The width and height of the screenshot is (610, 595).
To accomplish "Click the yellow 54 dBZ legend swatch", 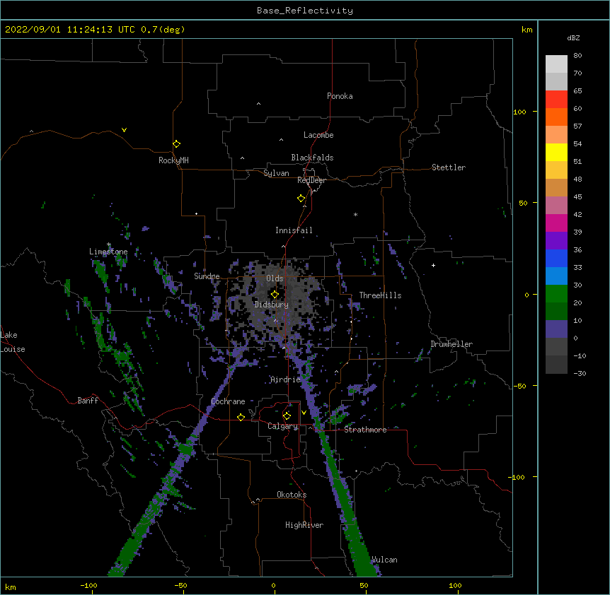I will [556, 152].
